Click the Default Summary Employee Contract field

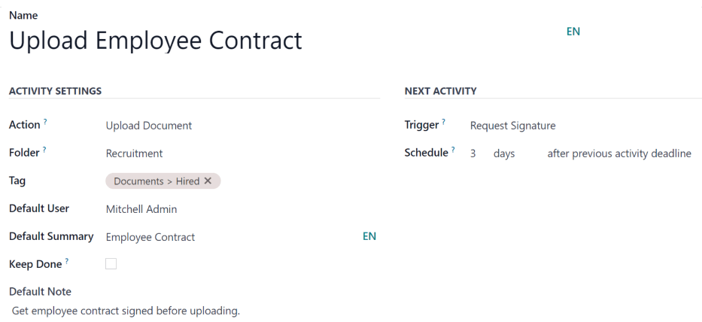coord(226,237)
